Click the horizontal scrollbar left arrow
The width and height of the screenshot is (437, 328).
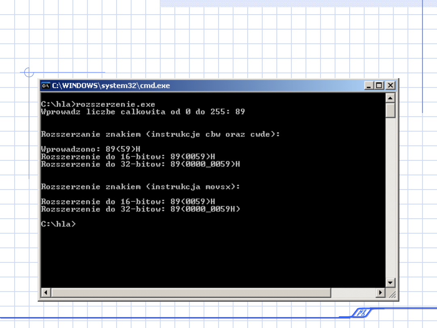pos(46,292)
